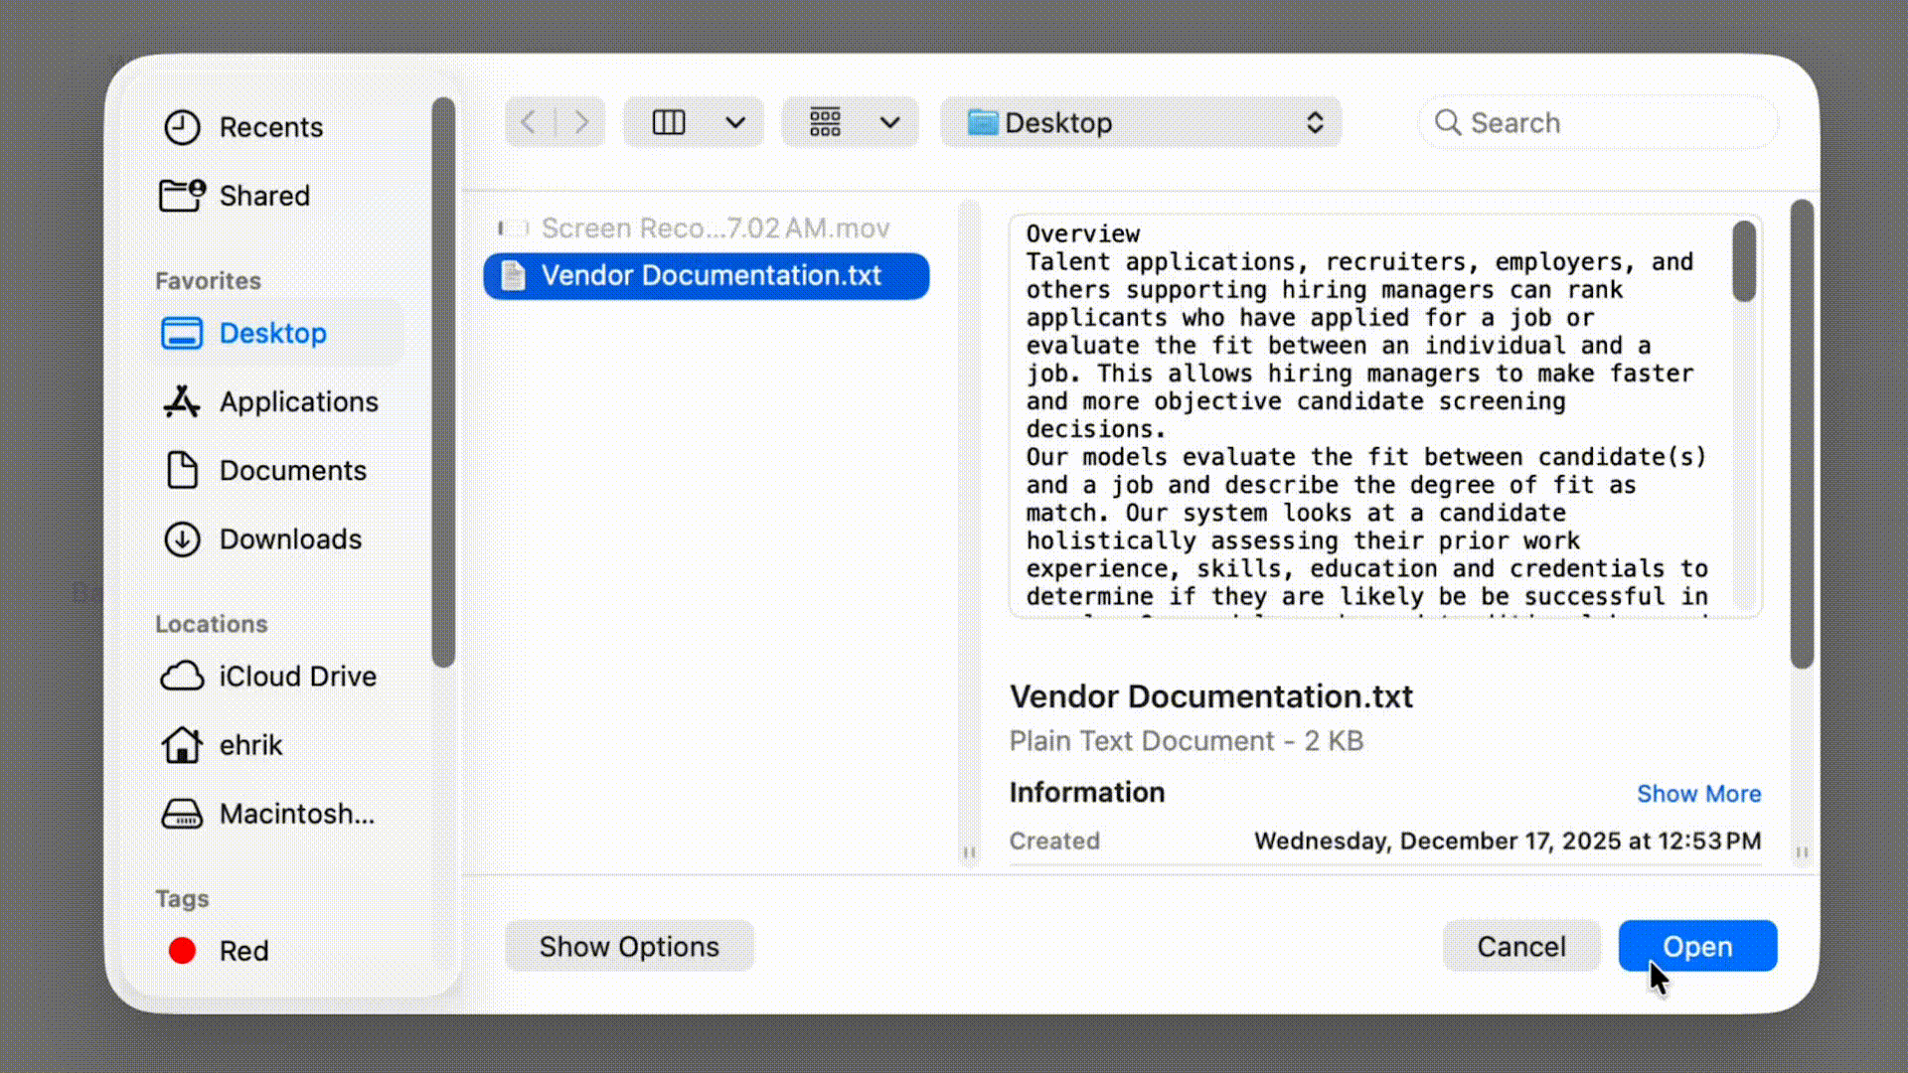The height and width of the screenshot is (1073, 1908).
Task: Go to the Downloads folder icon
Action: coord(182,538)
